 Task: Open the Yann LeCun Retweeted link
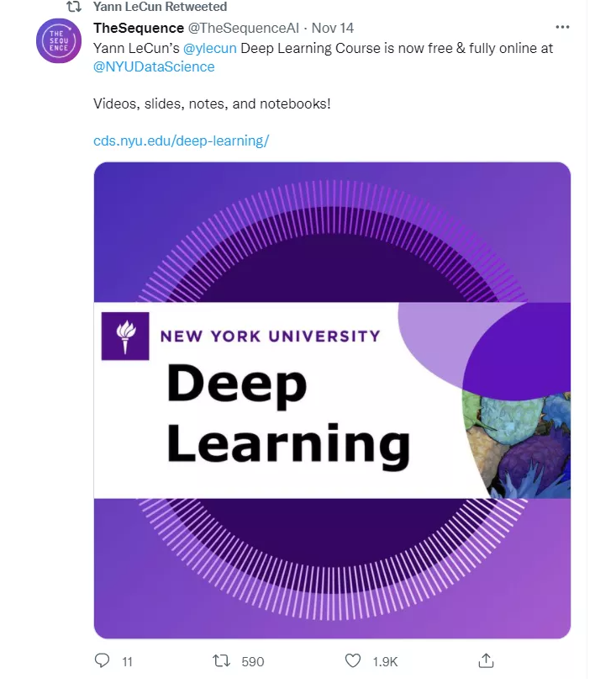[160, 7]
